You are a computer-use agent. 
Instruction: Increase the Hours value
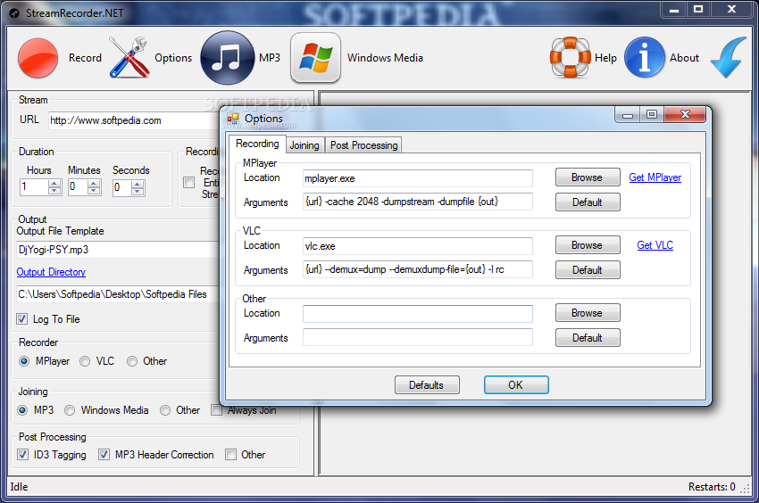pos(54,184)
